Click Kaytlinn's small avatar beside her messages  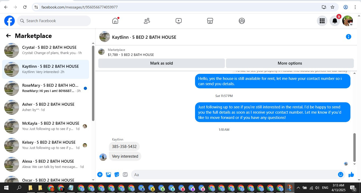coord(103,157)
